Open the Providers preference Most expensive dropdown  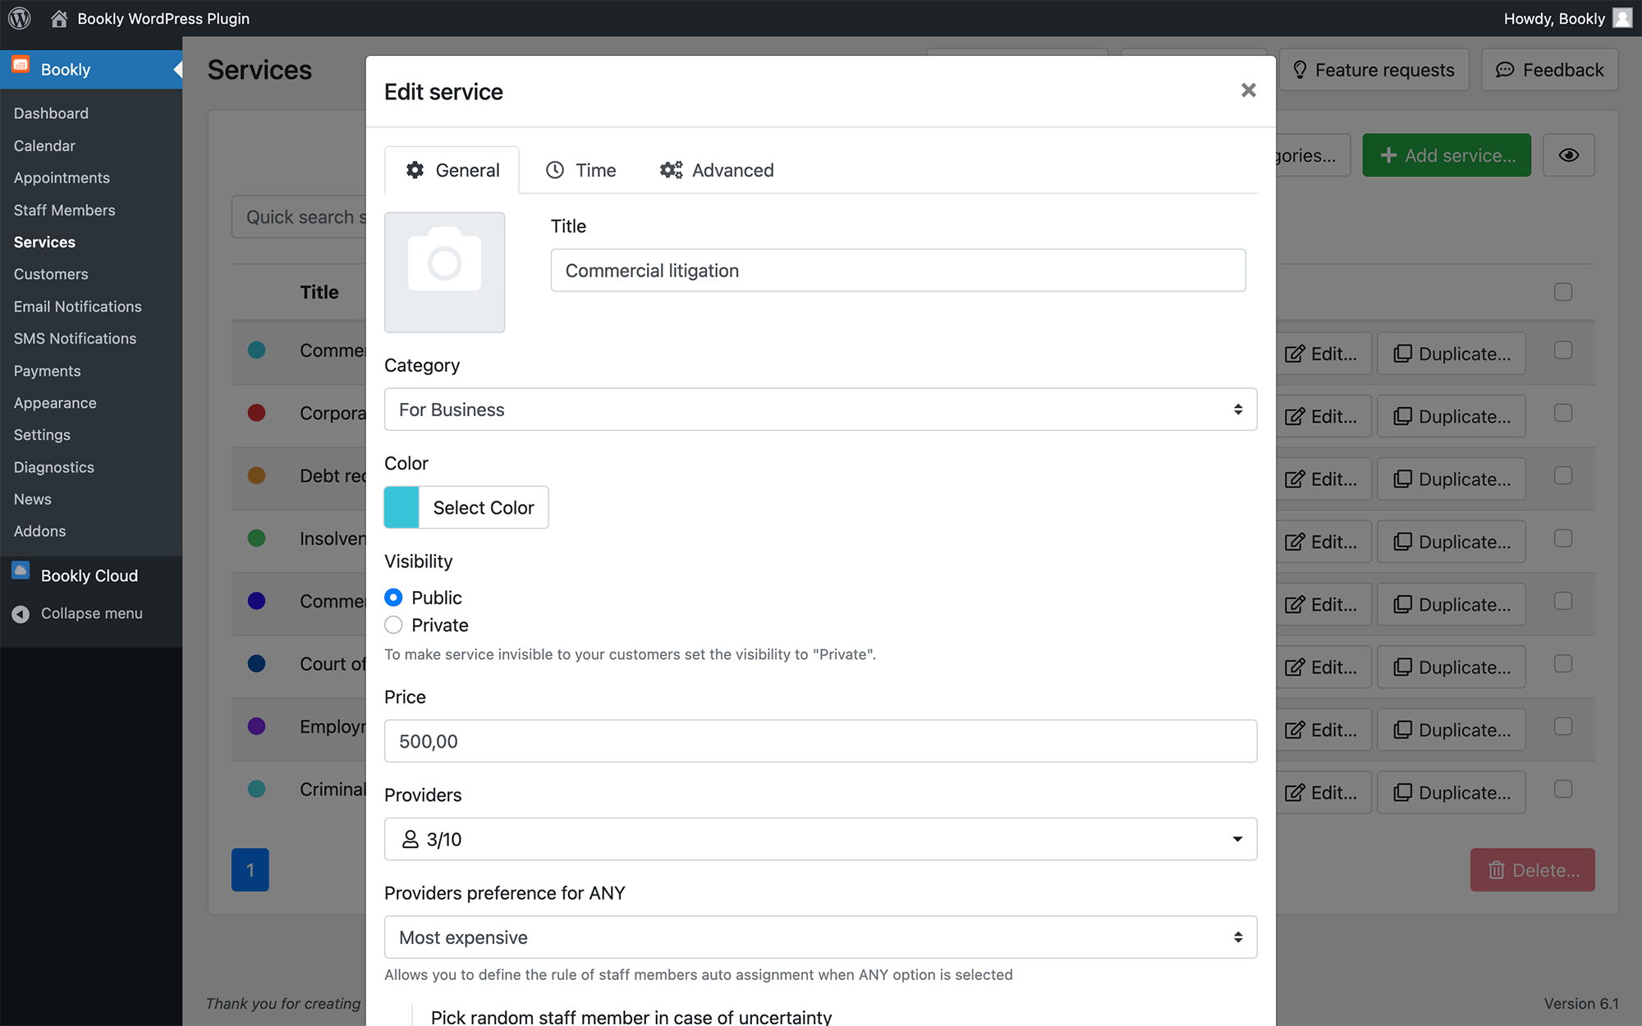coord(820,937)
